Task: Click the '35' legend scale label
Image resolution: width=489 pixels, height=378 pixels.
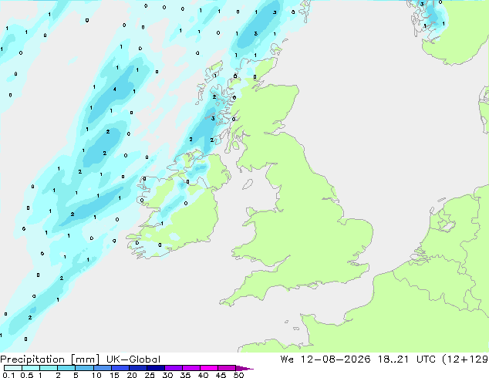Action: point(186,375)
